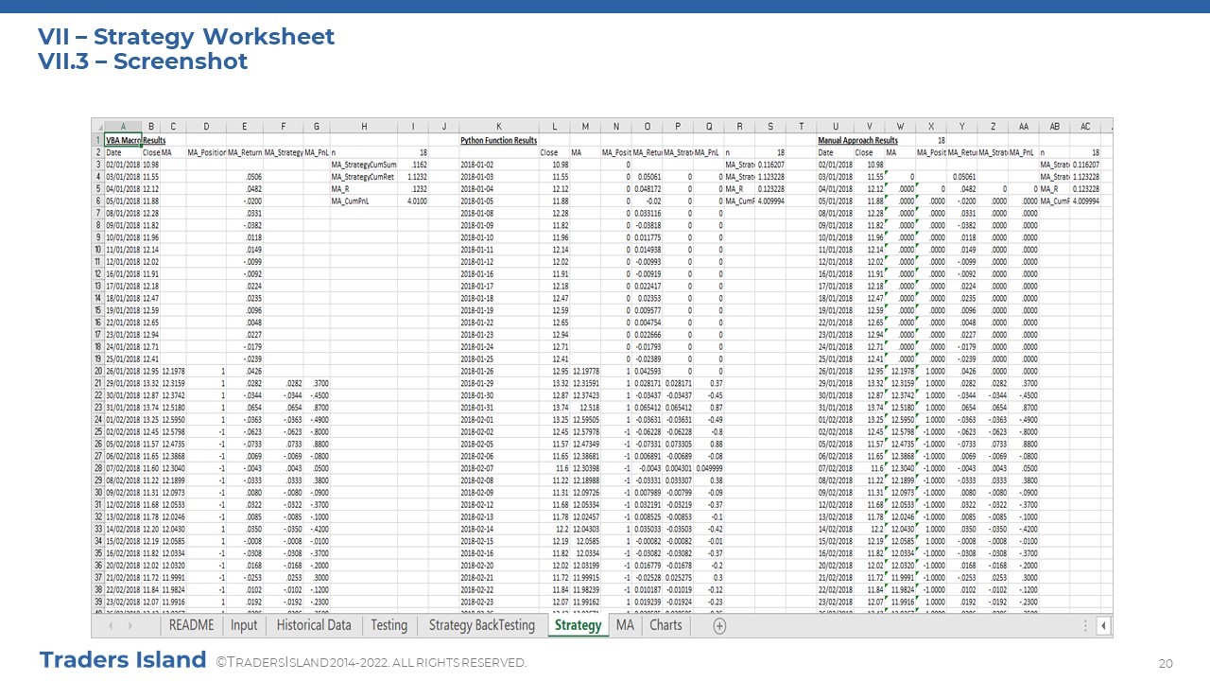
Task: Select row 2 header
Action: pyautogui.click(x=97, y=151)
